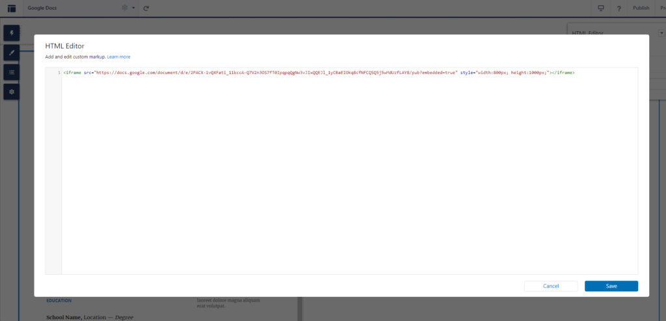
Task: Follow the Learn more link
Action: click(x=118, y=57)
